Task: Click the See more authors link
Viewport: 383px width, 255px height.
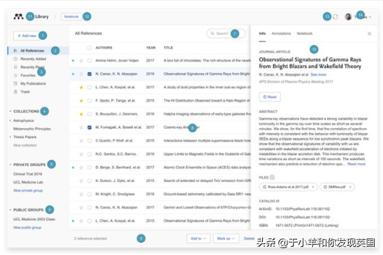Action: click(x=318, y=74)
